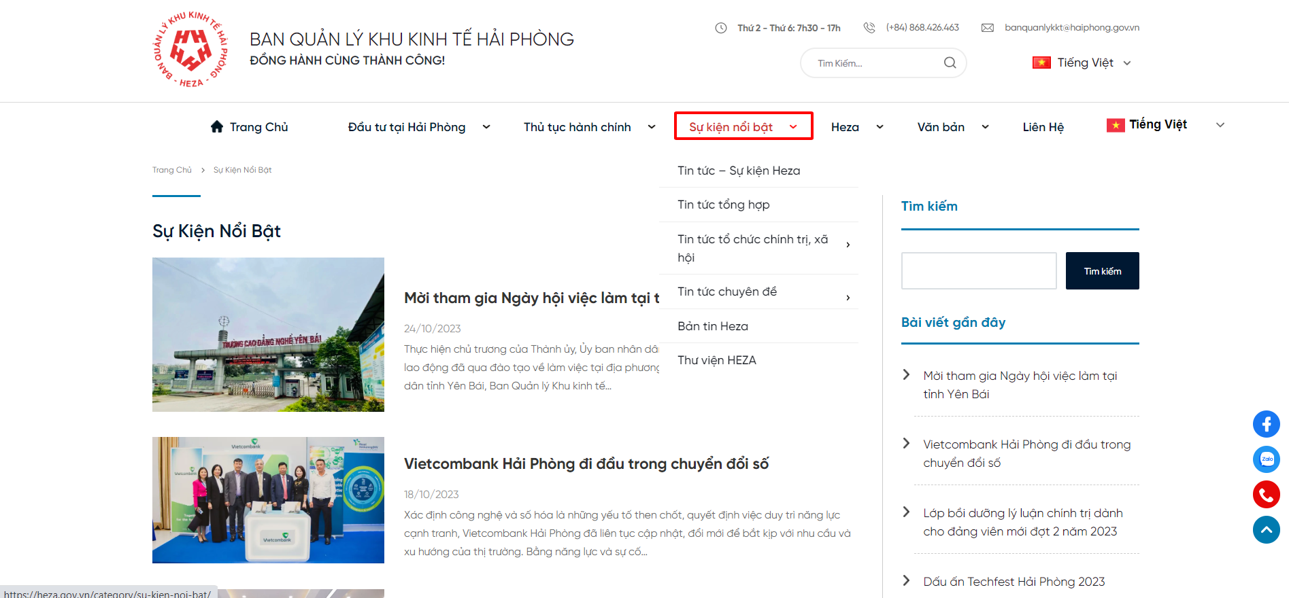Select Tin tức tổng hợp menu item
Screen dimensions: 1289x598
coord(723,205)
